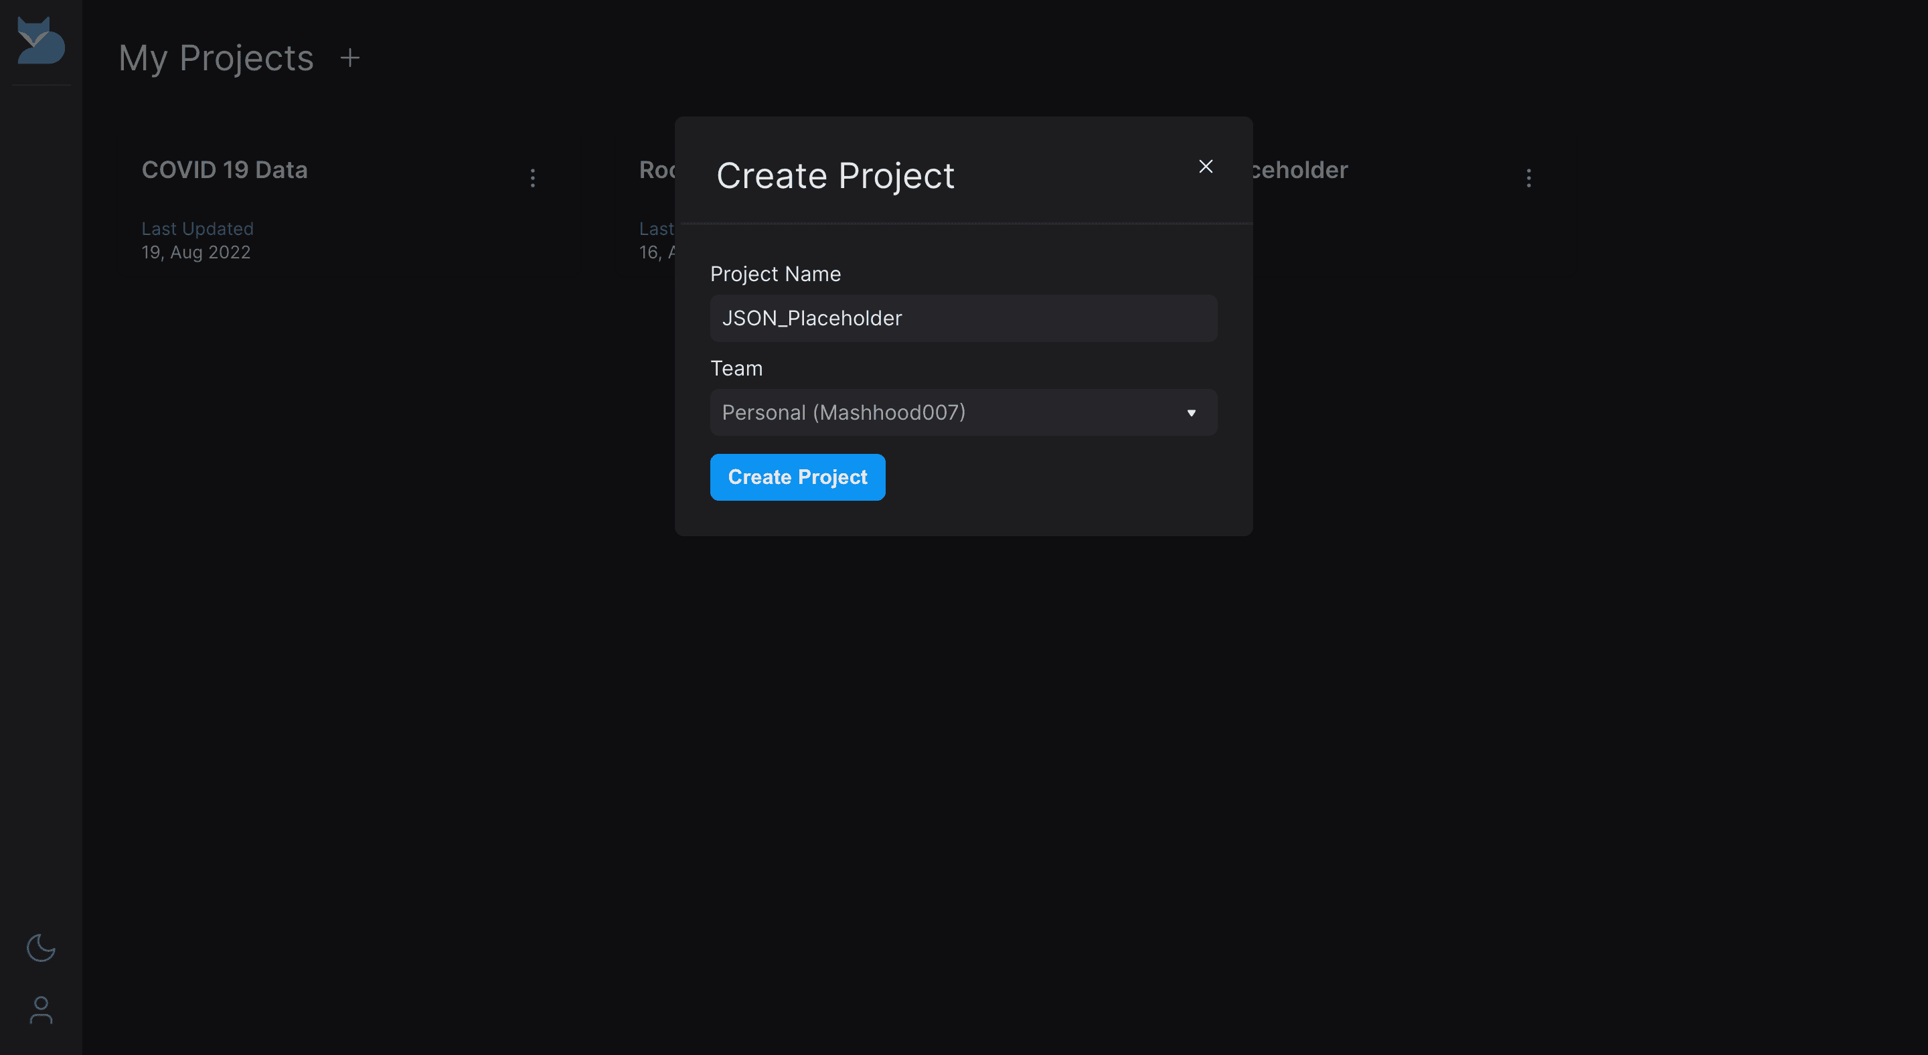Click the Create Project dialog title
The height and width of the screenshot is (1055, 1928).
(x=835, y=177)
